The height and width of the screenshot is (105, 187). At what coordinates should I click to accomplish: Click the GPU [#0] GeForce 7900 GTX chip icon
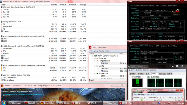[2, 75]
